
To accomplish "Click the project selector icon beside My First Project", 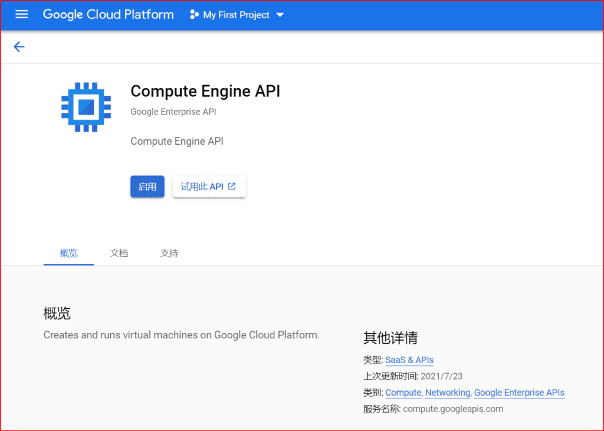I will point(193,15).
